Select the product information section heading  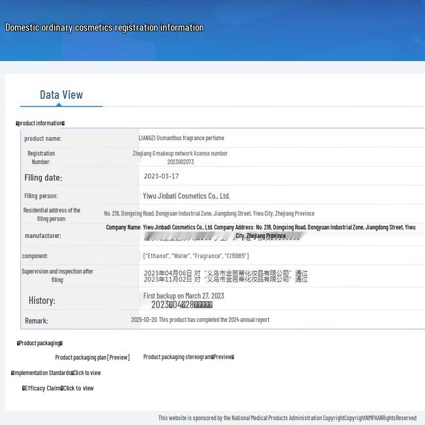pyautogui.click(x=40, y=123)
